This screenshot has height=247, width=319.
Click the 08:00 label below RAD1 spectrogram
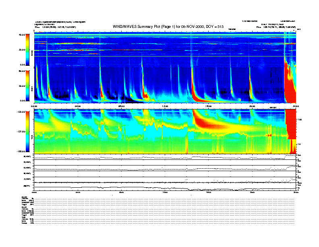pos(121,106)
